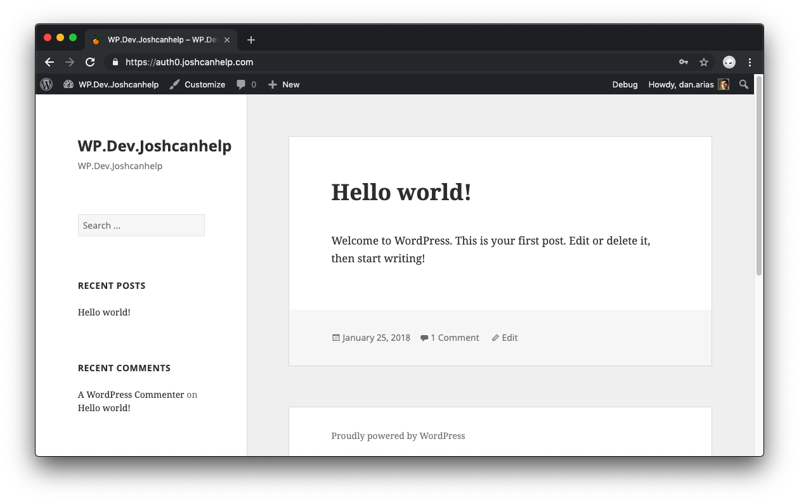The image size is (799, 503).
Task: Open Customize in the admin bar
Action: (197, 84)
